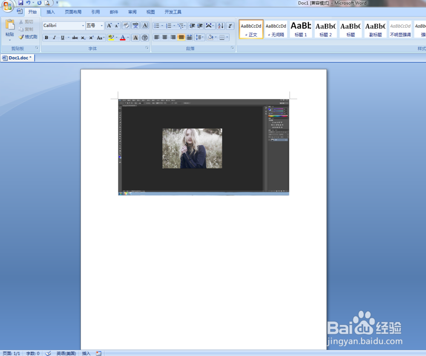Viewport: 426px width, 356px height.
Task: Open font name dropdown Calibri
Action: (x=83, y=26)
